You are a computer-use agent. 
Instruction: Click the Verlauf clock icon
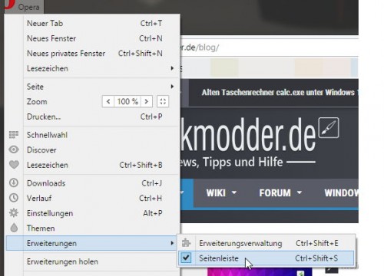(14, 198)
